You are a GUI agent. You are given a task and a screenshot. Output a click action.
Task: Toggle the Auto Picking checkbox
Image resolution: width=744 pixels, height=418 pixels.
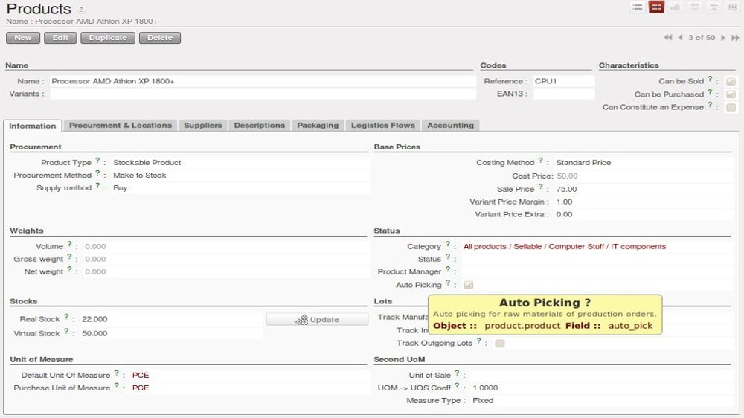coord(469,285)
